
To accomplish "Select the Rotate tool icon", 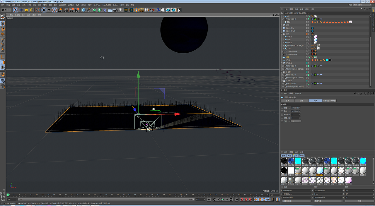I will 32,10.
